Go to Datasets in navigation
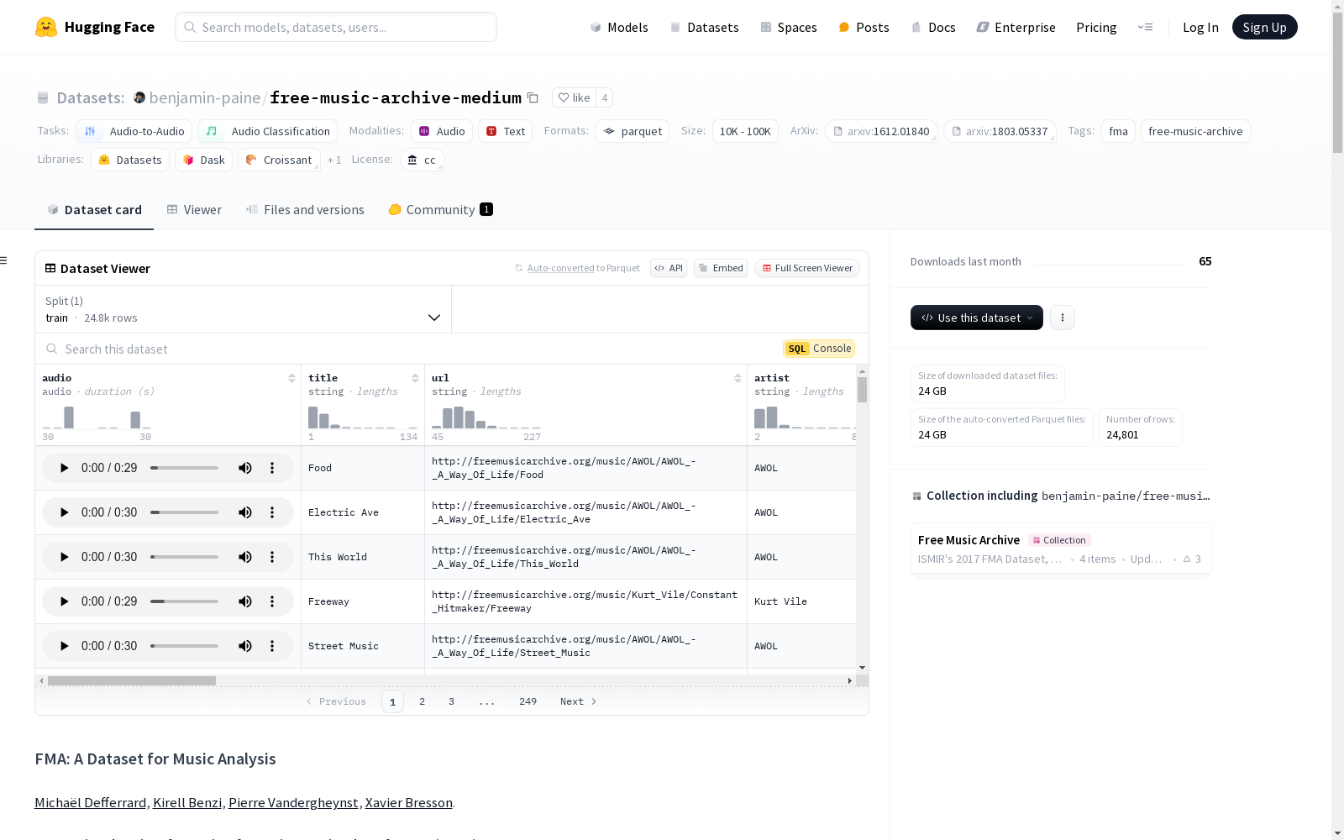Screen dimensions: 1344x840 (x=704, y=27)
